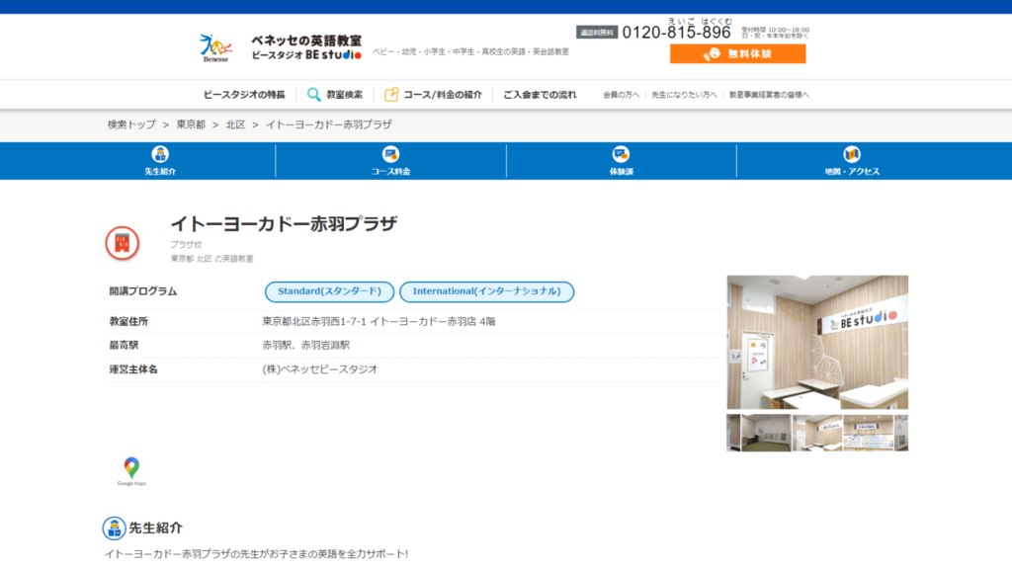Select the International(インターナショナル) program pill

click(486, 291)
